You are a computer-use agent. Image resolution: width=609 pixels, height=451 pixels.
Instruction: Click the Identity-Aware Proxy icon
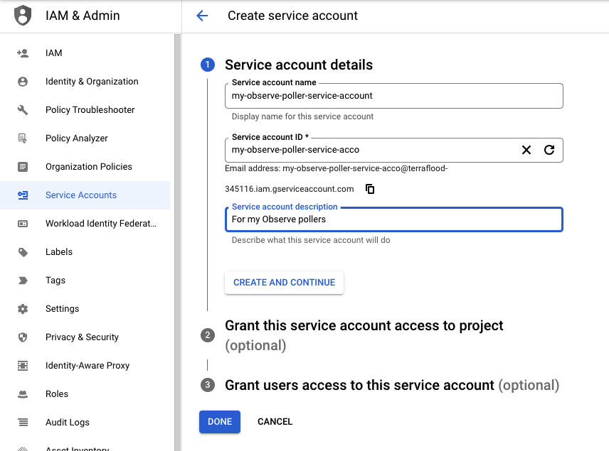(x=23, y=365)
